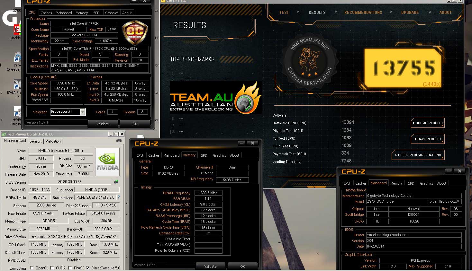
Task: Select Catzilla RESULTS section
Action: [x=317, y=13]
